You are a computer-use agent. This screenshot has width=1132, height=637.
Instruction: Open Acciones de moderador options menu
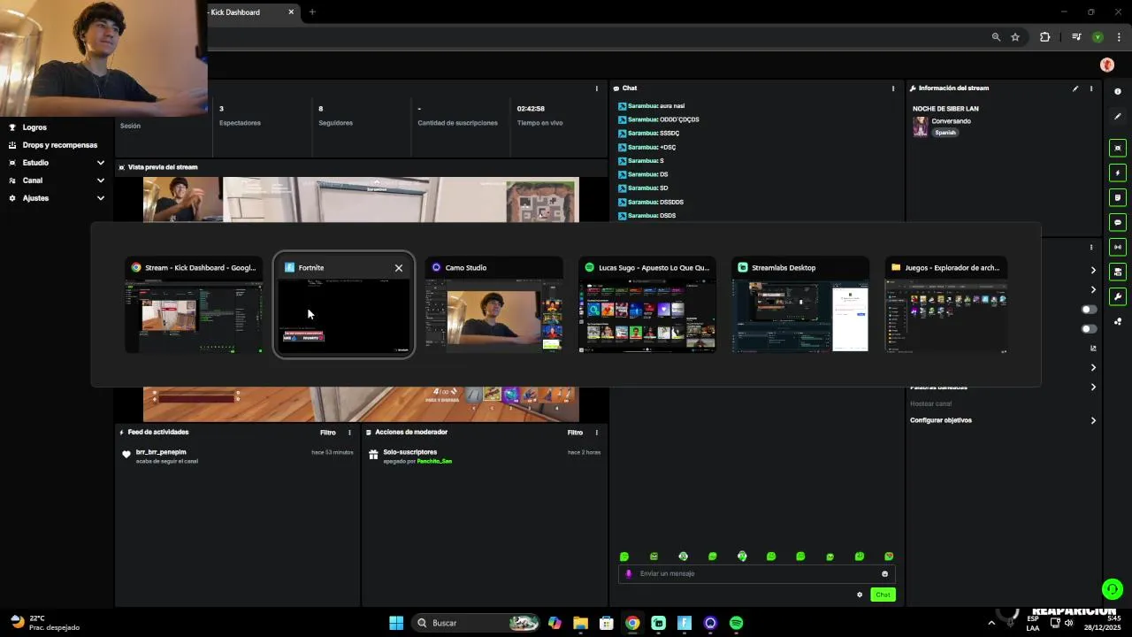[596, 433]
